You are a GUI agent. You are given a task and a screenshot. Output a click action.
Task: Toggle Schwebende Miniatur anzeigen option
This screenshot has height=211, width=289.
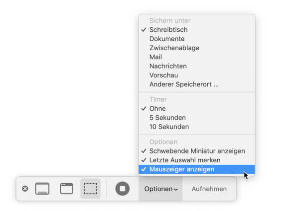tap(197, 151)
